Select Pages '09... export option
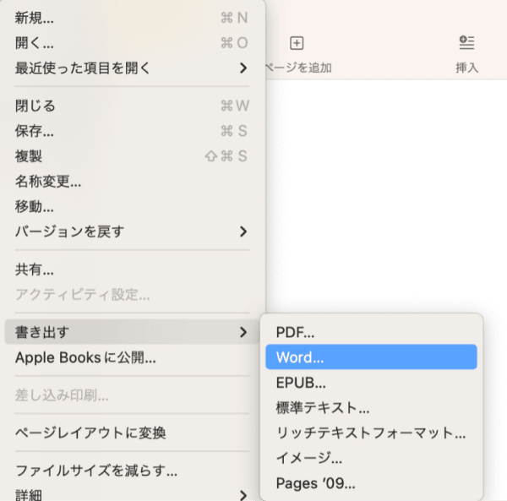Image resolution: width=507 pixels, height=501 pixels. pos(371,483)
